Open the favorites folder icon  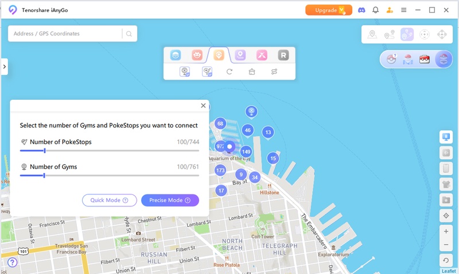pyautogui.click(x=446, y=200)
